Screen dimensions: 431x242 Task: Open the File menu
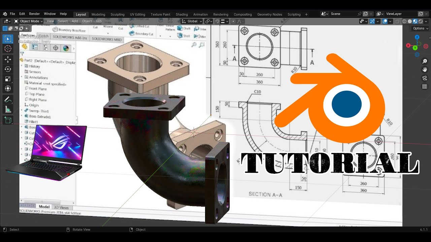click(12, 14)
